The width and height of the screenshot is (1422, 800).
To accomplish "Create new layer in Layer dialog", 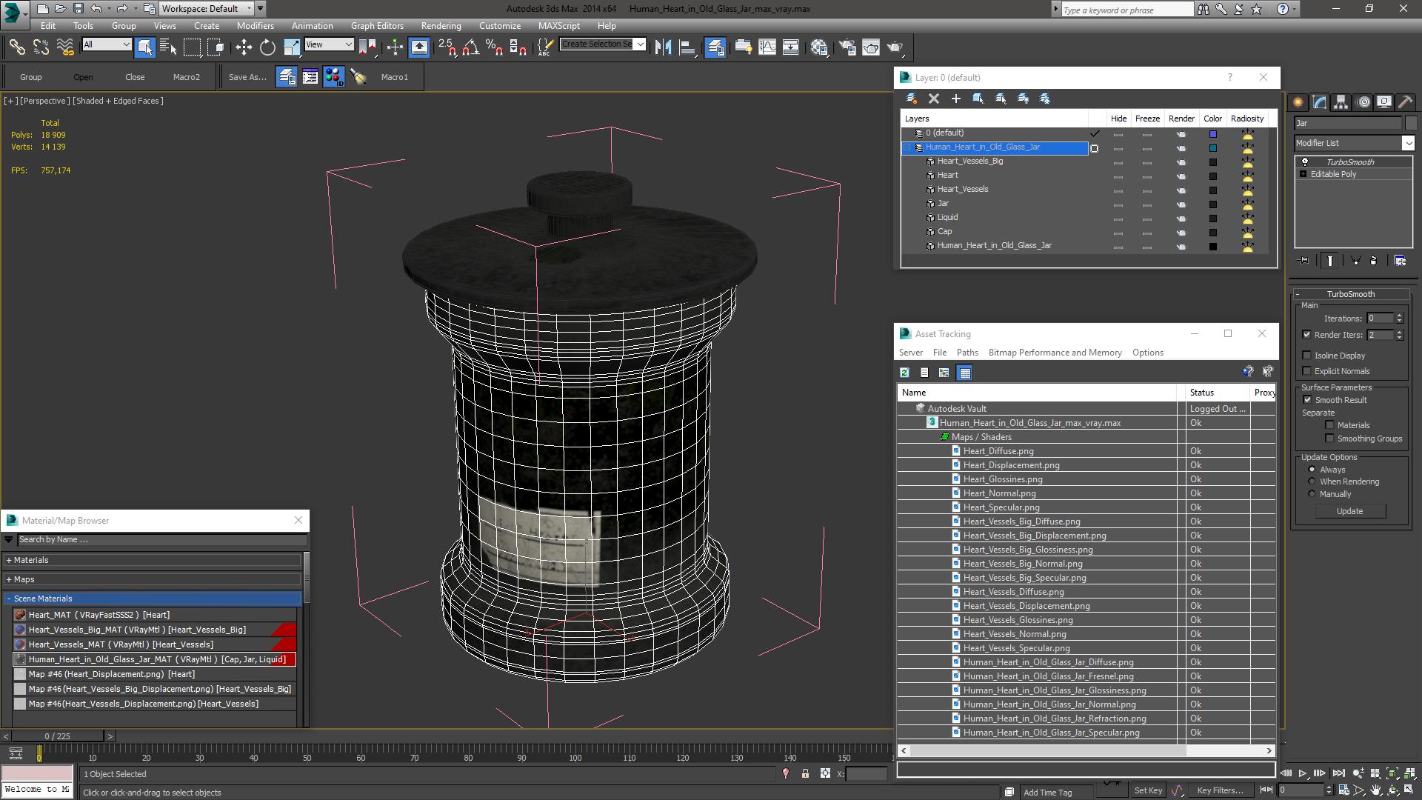I will [912, 99].
